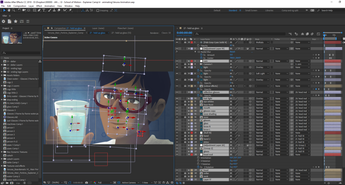Open the Composition menu

(x=20, y=6)
